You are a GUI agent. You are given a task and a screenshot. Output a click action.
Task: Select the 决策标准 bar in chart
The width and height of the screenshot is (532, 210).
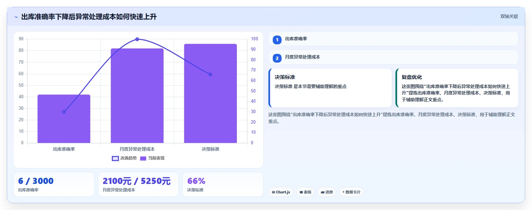(210, 93)
